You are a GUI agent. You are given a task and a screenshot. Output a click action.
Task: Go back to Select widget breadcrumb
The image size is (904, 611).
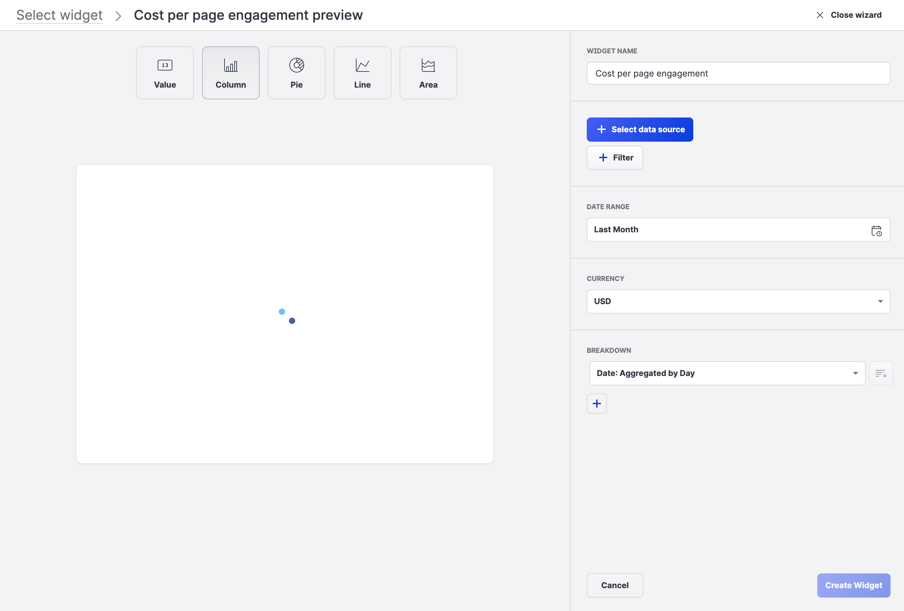click(x=59, y=15)
